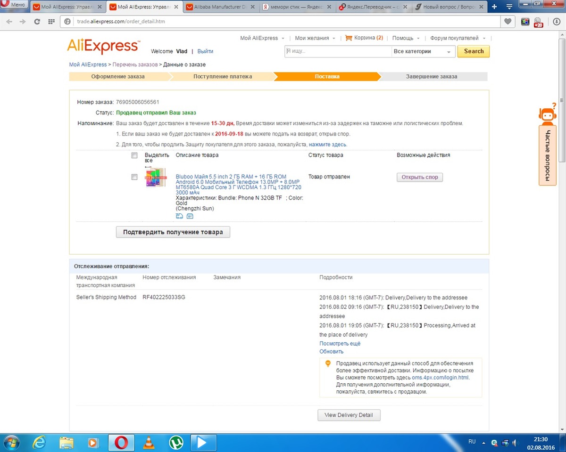Go forward with browser forward arrow
The image size is (566, 452).
point(23,22)
